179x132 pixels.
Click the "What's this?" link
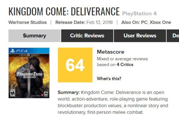(x=109, y=79)
